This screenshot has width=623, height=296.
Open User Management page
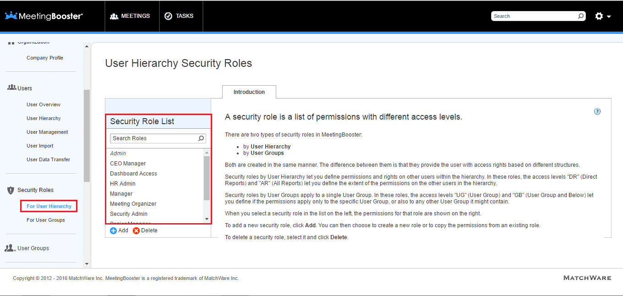tap(47, 132)
